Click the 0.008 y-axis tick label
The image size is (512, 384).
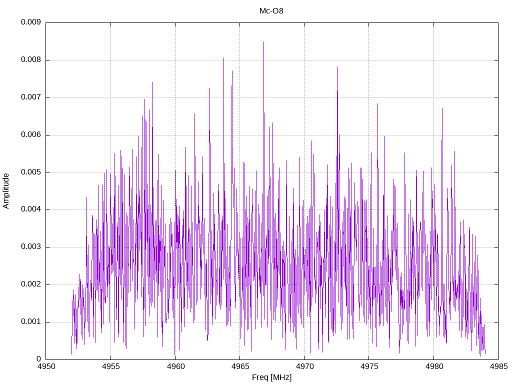click(x=31, y=60)
